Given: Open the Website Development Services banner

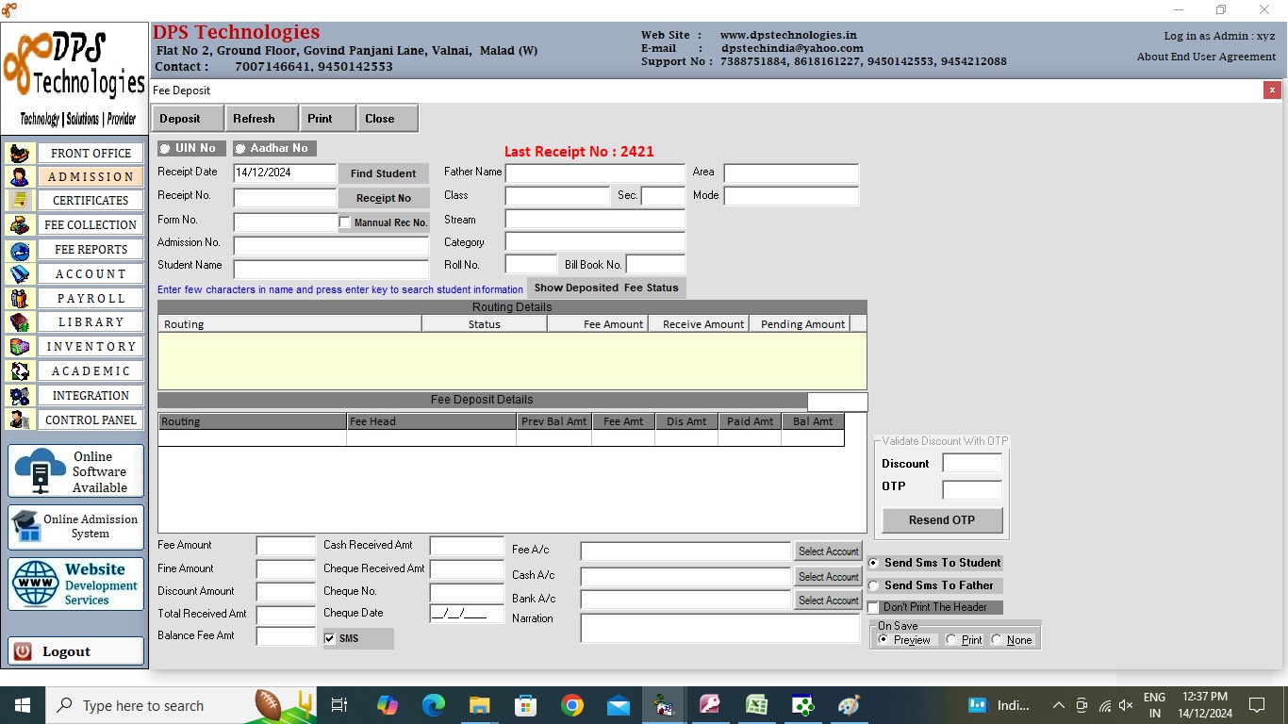Looking at the screenshot, I should [76, 584].
